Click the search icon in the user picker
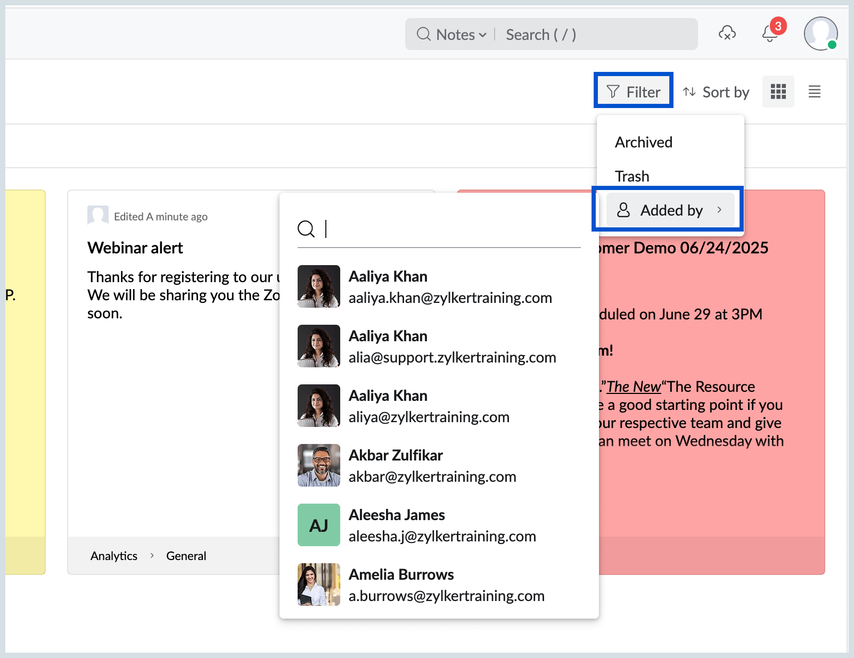Viewport: 854px width, 658px height. pyautogui.click(x=306, y=229)
